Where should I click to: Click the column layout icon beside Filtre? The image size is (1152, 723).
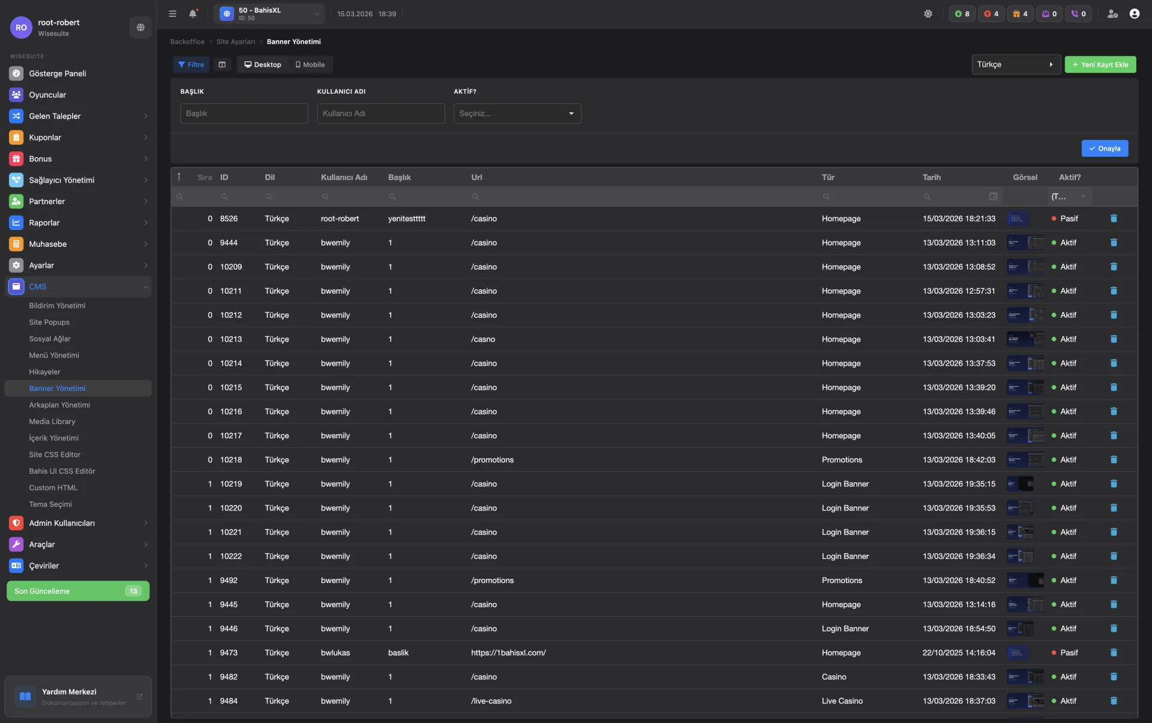(222, 64)
